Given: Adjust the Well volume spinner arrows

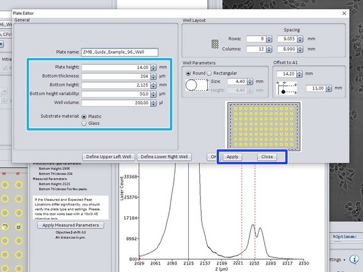Looking at the screenshot, I should (x=153, y=103).
